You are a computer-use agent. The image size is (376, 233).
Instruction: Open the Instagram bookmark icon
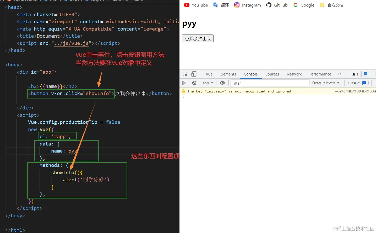point(237,5)
